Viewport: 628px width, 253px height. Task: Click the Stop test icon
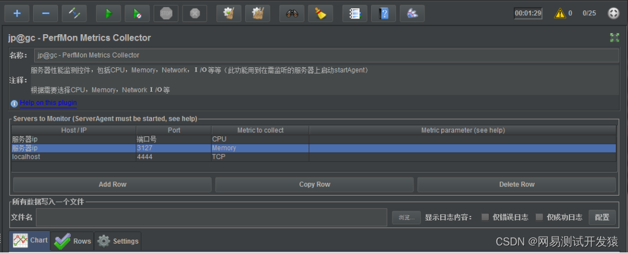click(166, 13)
